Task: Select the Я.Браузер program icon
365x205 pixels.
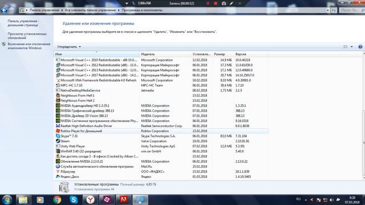Action: [x=58, y=171]
